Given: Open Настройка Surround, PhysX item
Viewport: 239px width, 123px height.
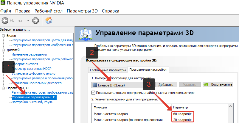Looking at the screenshot, I should [31, 102].
